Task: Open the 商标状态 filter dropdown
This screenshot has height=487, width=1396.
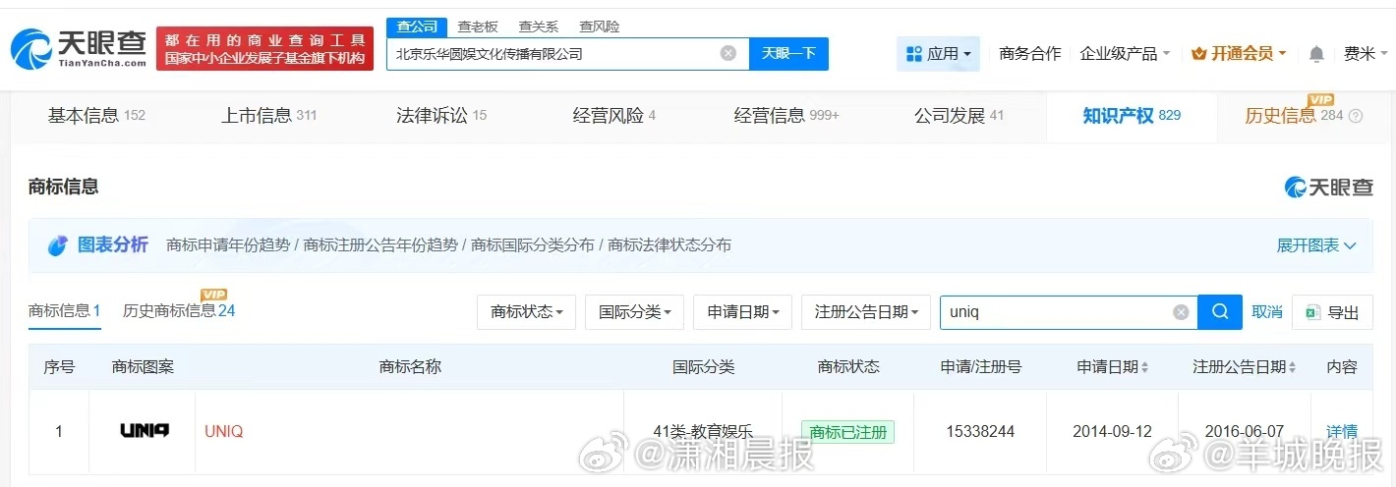Action: (x=526, y=312)
